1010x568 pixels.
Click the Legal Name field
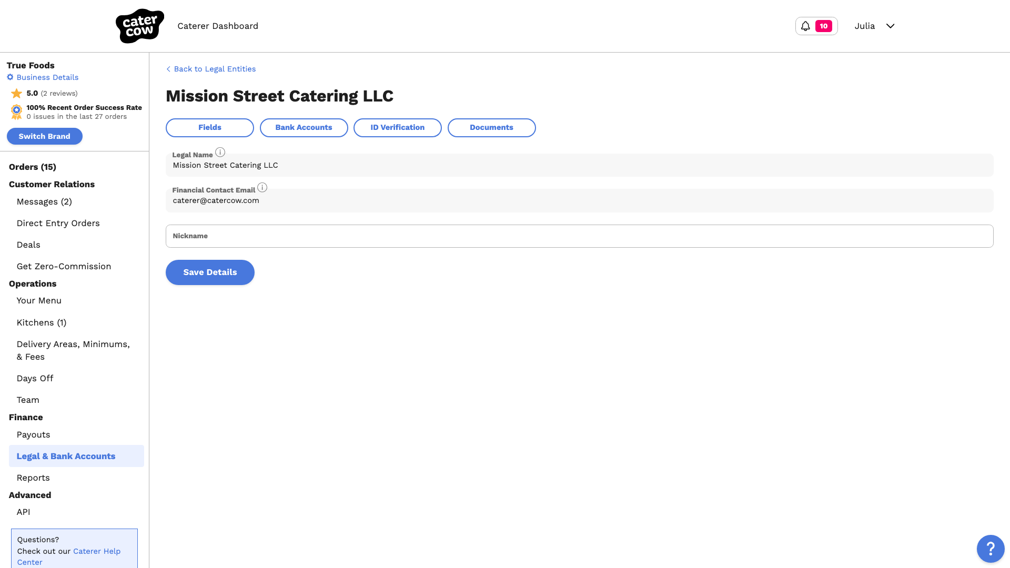tap(580, 165)
